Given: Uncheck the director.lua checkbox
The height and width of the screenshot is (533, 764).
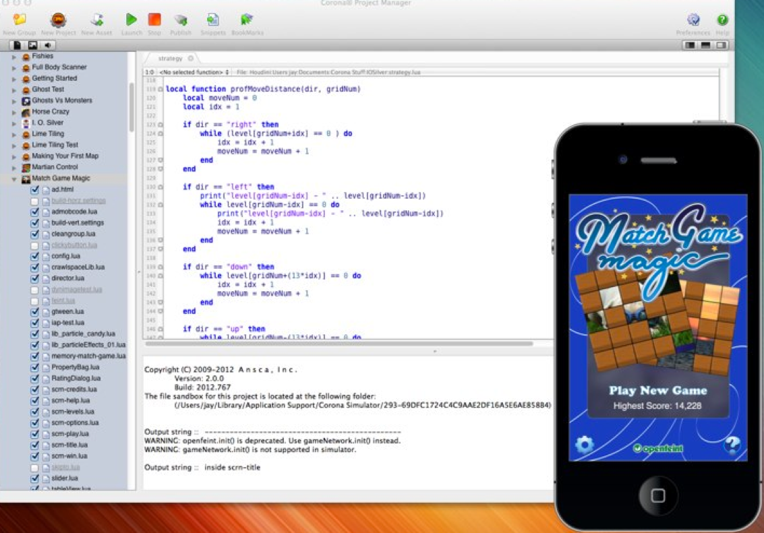Looking at the screenshot, I should 34,278.
